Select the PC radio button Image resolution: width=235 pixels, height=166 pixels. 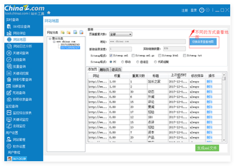coord(111,62)
